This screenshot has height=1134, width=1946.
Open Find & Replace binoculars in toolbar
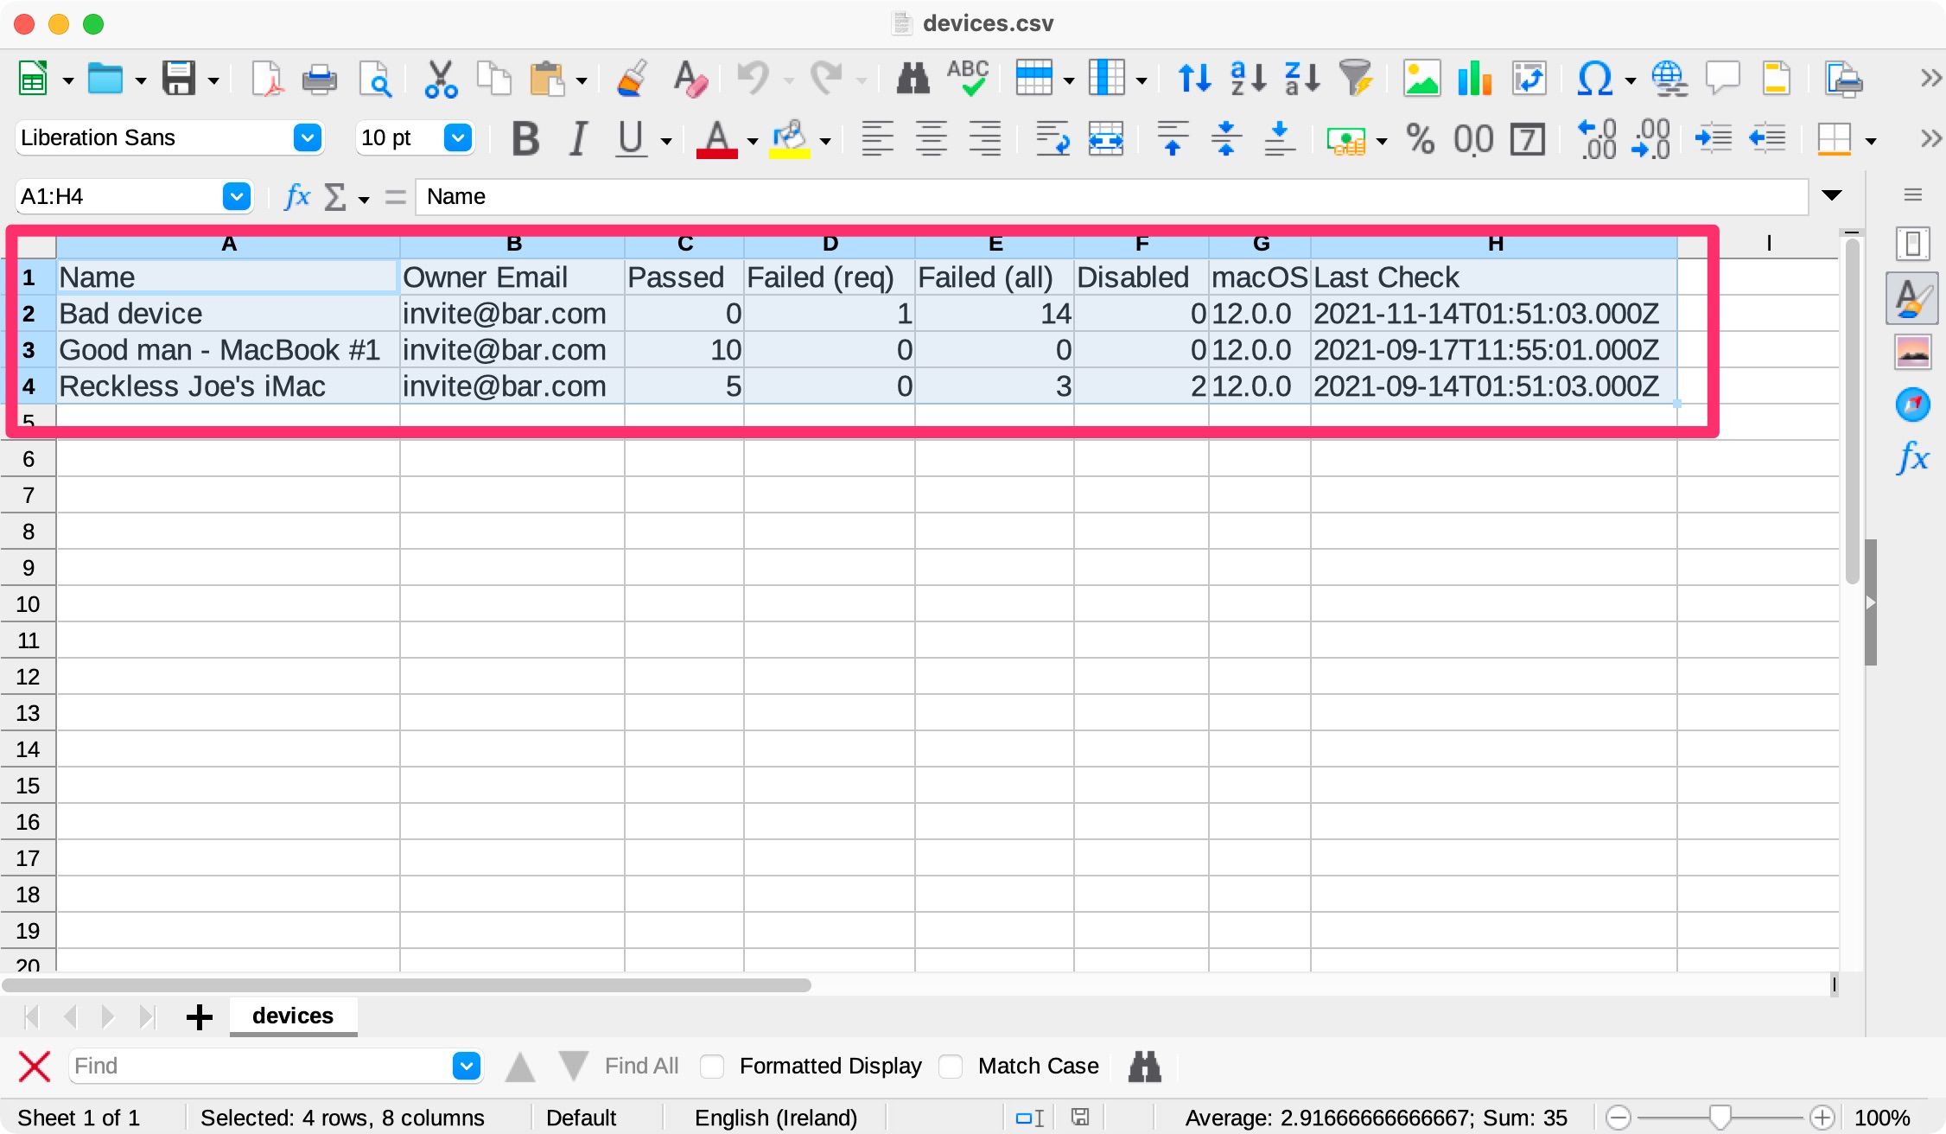[x=913, y=80]
